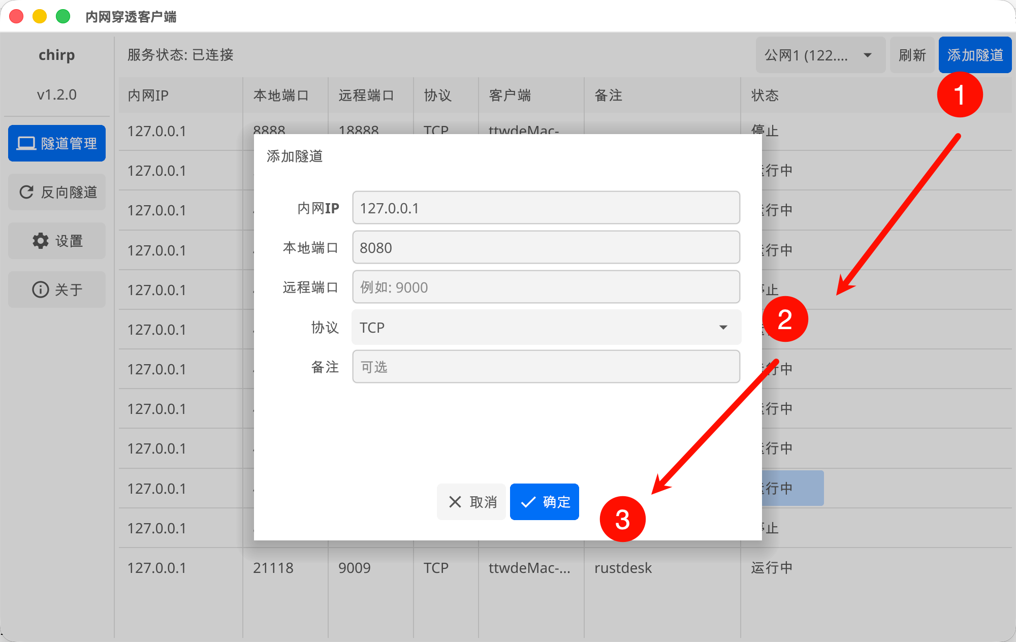The image size is (1016, 642).
Task: Click the refresh icon in 反向隧道
Action: (x=26, y=192)
